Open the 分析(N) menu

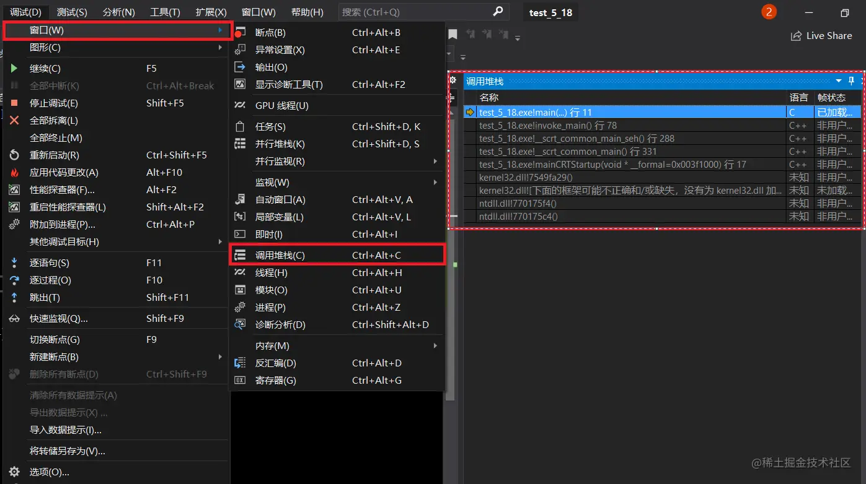click(x=118, y=12)
